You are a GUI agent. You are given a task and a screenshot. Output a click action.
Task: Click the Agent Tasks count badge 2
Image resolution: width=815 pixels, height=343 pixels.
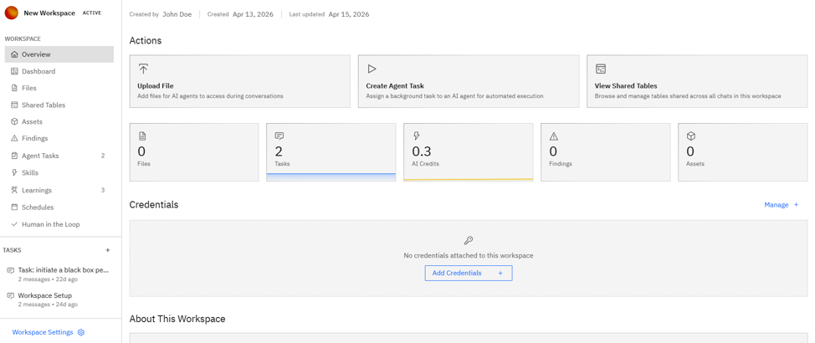point(103,156)
